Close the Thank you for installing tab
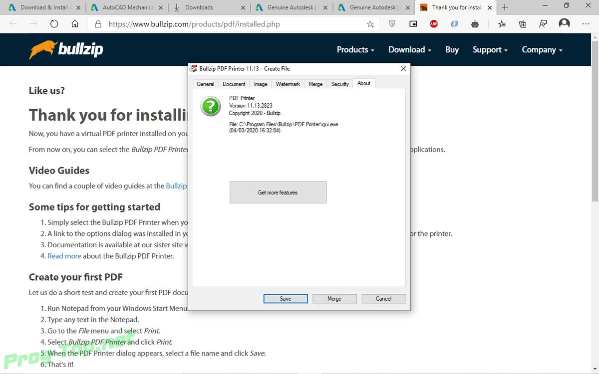 click(489, 7)
